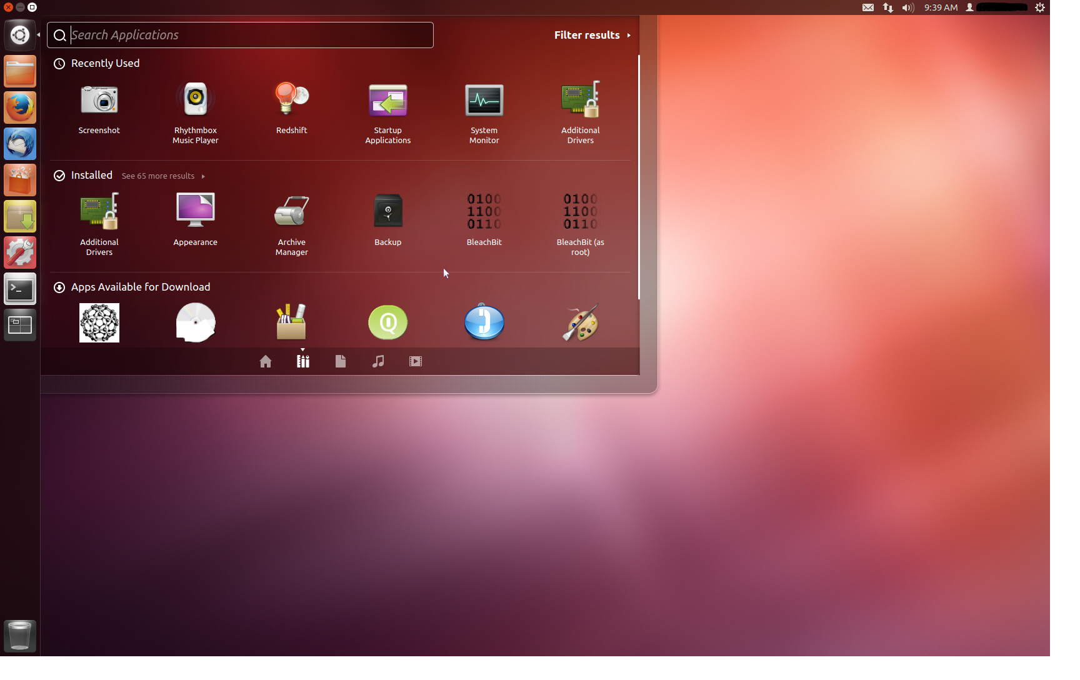This screenshot has height=680, width=1080.
Task: Switch to the Home lens
Action: [266, 361]
